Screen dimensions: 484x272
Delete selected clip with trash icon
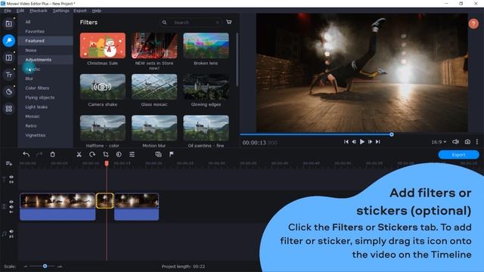click(x=52, y=154)
